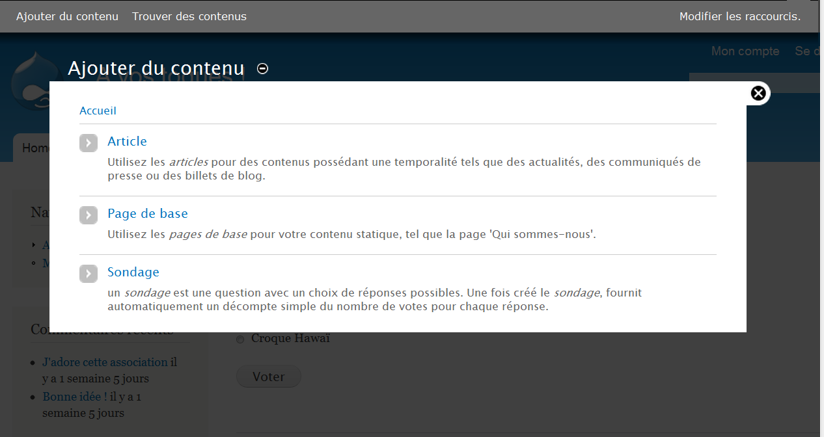Image resolution: width=824 pixels, height=437 pixels.
Task: Open Ajouter du contenu in the shortcut bar
Action: pos(67,16)
